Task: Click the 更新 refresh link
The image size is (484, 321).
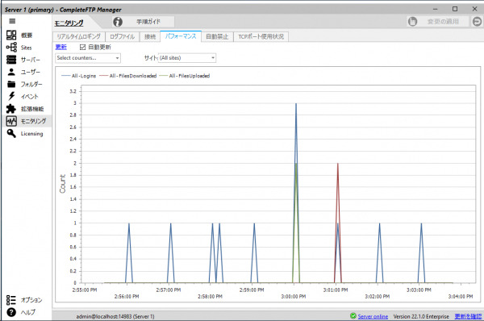Action: click(x=60, y=48)
